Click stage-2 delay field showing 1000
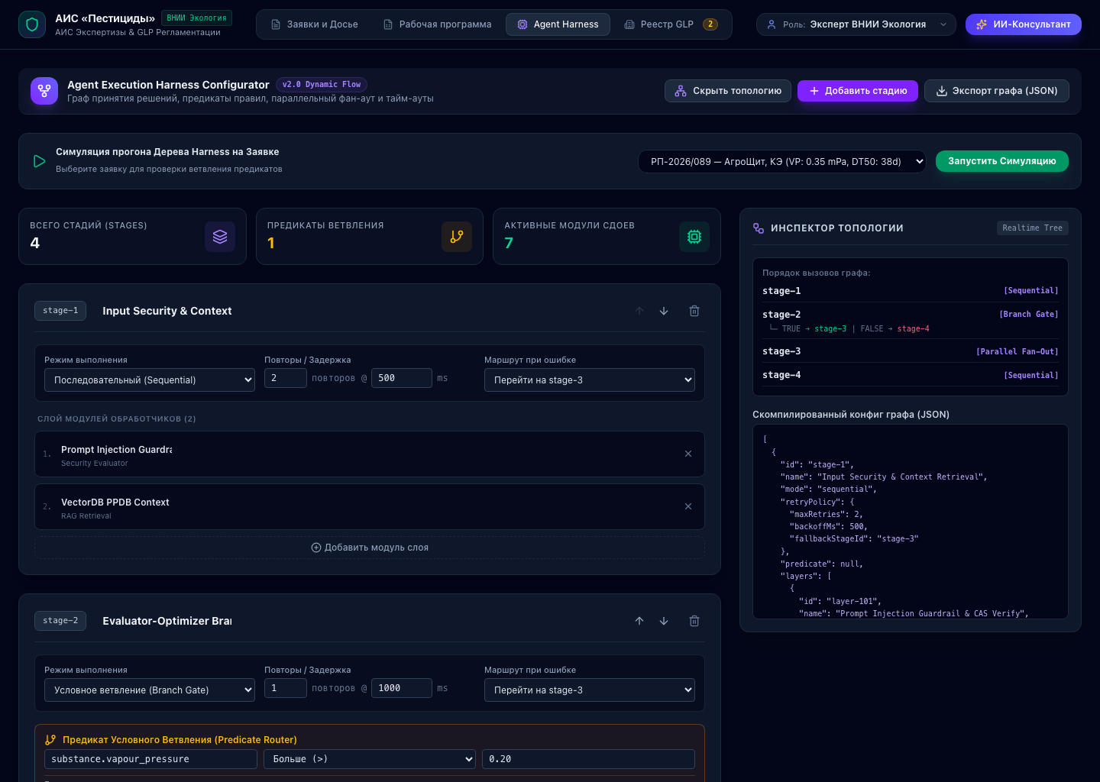 coord(402,688)
